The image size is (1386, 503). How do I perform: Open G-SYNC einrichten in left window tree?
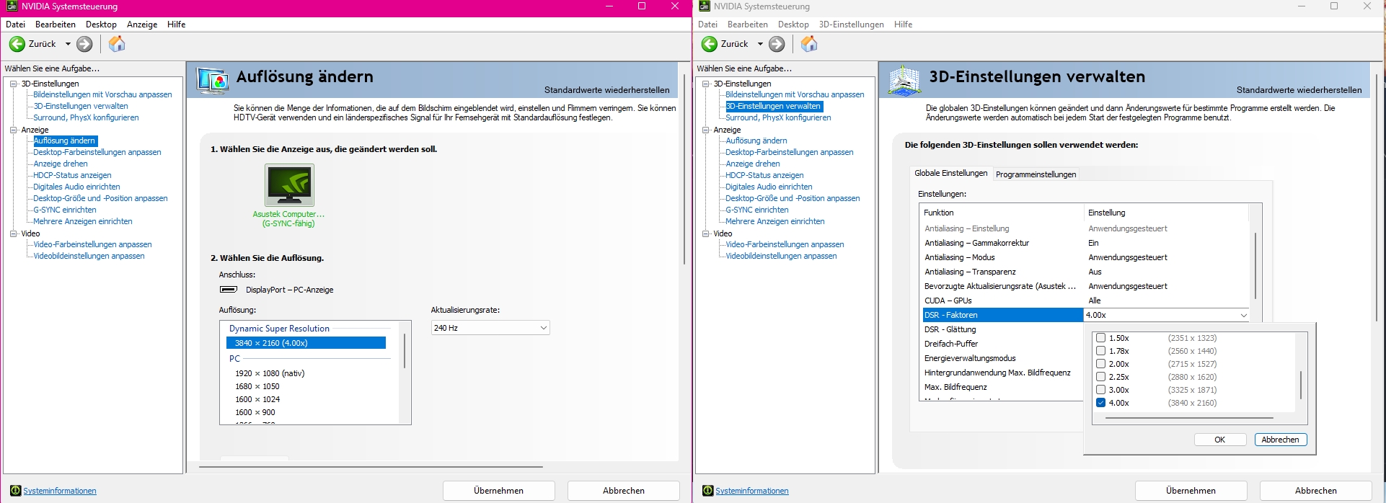point(65,210)
